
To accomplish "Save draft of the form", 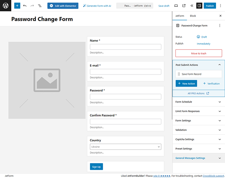I will 164,6.
